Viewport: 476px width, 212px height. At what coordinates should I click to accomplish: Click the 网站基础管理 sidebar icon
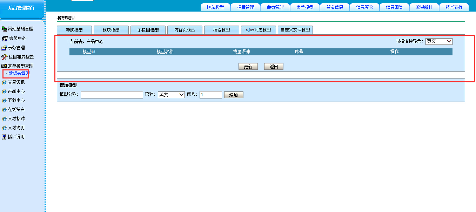pyautogui.click(x=4, y=29)
